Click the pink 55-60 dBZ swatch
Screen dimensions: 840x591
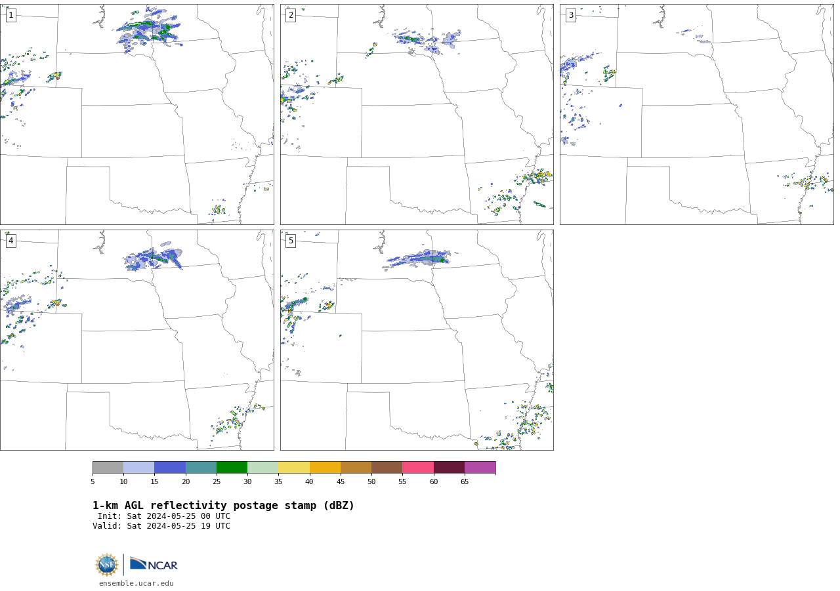pyautogui.click(x=418, y=467)
